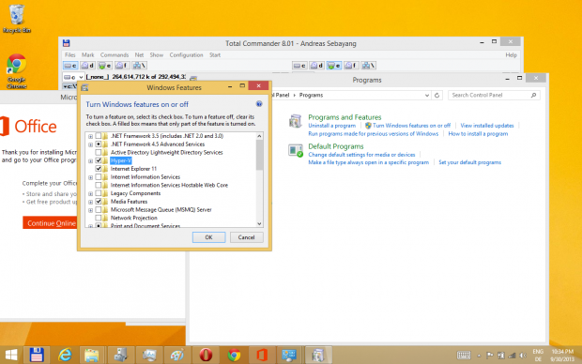The height and width of the screenshot is (364, 582).
Task: Select left-panel drive e in Total Commander
Action: [x=105, y=66]
